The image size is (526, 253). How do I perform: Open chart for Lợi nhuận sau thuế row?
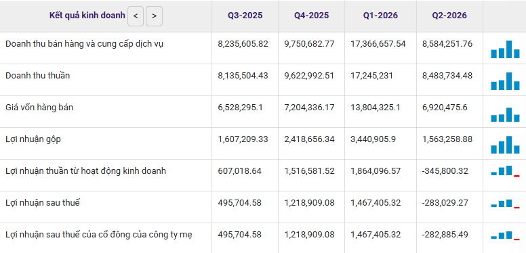click(505, 204)
